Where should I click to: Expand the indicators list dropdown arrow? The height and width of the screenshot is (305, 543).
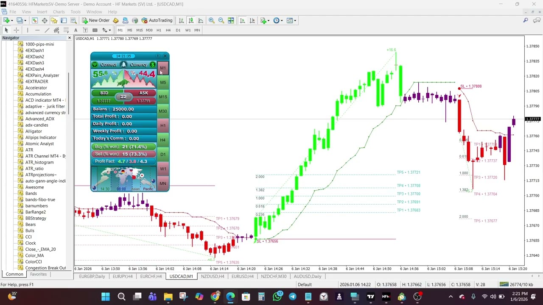coord(269,20)
